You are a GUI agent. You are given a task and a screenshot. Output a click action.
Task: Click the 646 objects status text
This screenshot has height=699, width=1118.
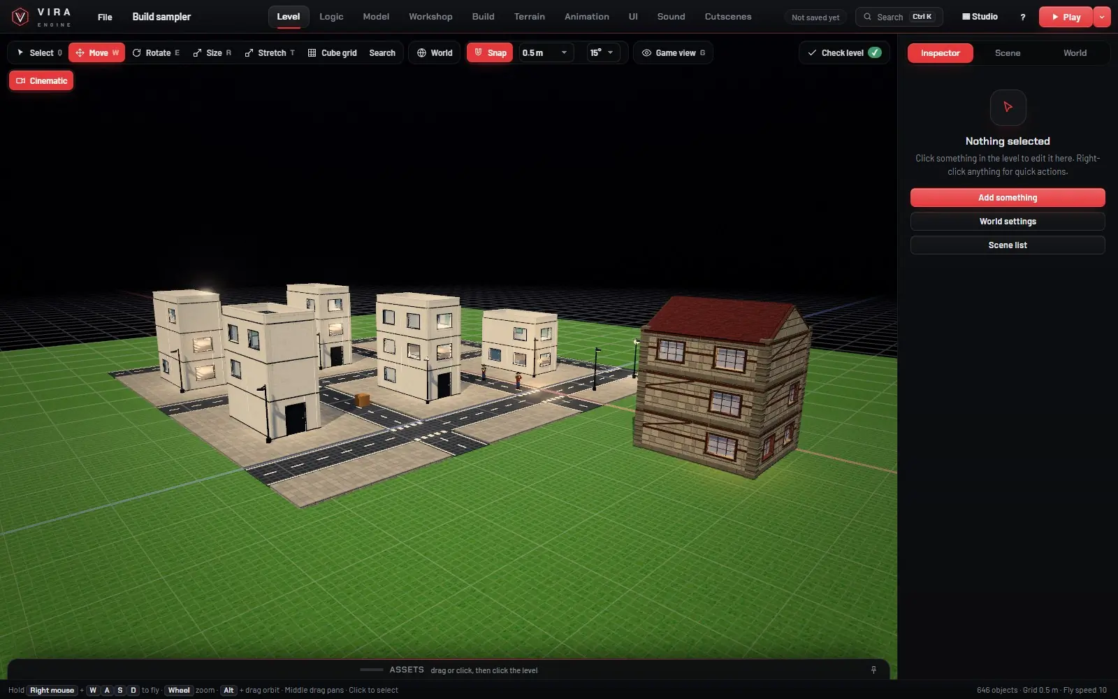coord(997,690)
